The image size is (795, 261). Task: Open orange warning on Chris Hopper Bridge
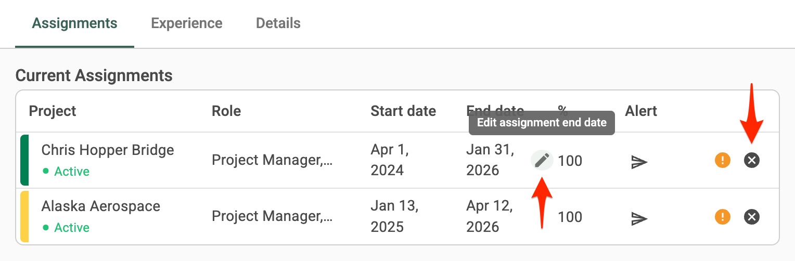(x=723, y=160)
